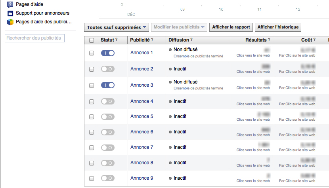329x188 pixels.
Task: Open the Pages d'aide icon
Action: (x=10, y=4)
